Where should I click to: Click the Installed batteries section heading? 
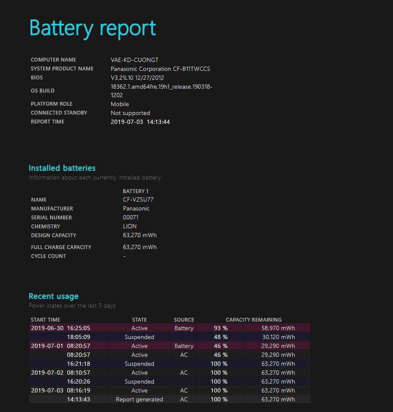click(x=62, y=168)
